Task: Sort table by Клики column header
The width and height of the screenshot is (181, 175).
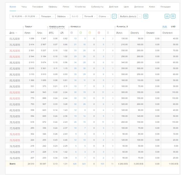Action: [27, 33]
